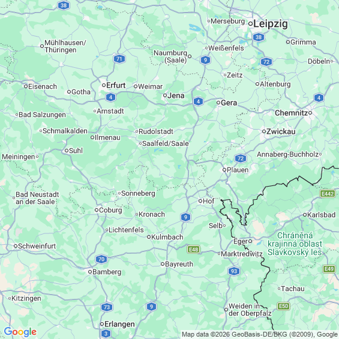The image size is (339, 339).
Task: Select the Zwickau city label
Action: pyautogui.click(x=281, y=131)
